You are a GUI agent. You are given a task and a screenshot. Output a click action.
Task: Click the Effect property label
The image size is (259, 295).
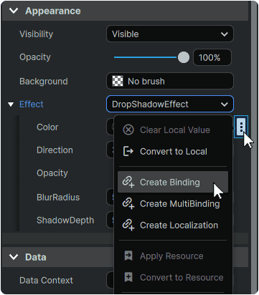click(32, 105)
